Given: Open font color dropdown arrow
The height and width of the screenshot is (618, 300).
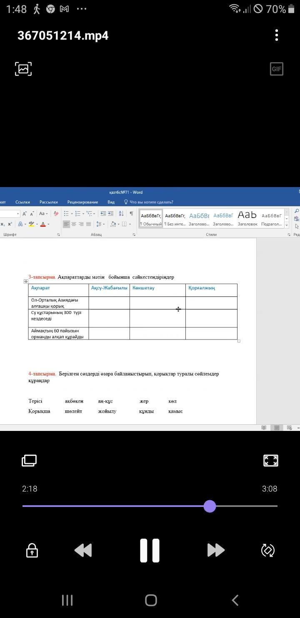Looking at the screenshot, I should point(48,224).
